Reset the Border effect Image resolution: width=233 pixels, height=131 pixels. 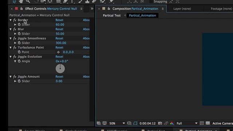59,20
